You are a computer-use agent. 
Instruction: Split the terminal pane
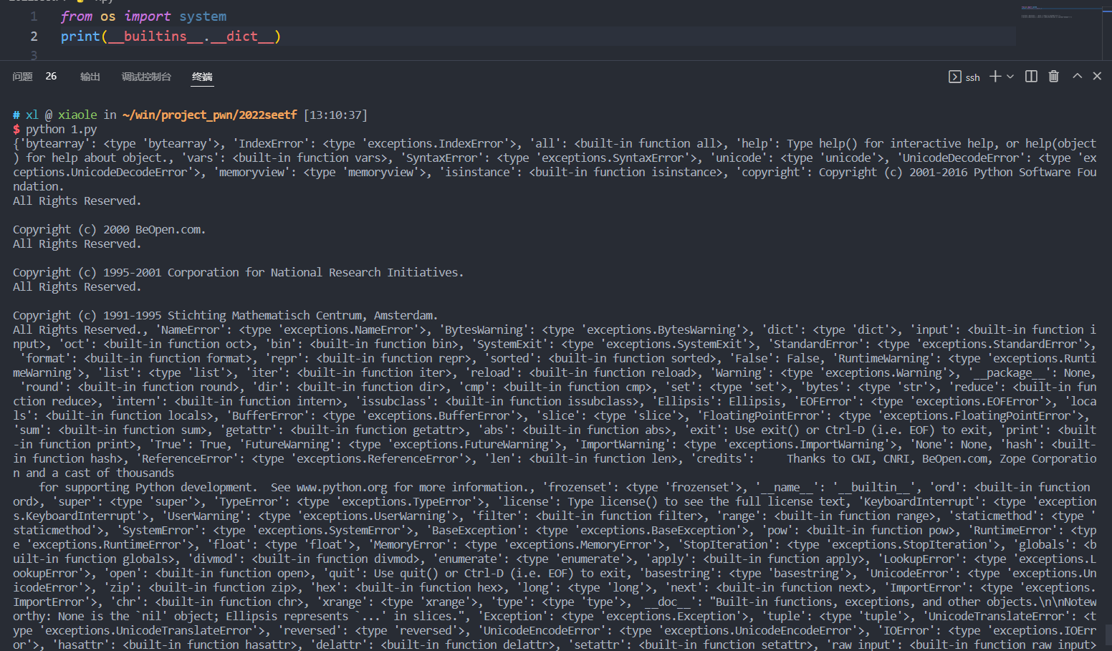point(1031,76)
